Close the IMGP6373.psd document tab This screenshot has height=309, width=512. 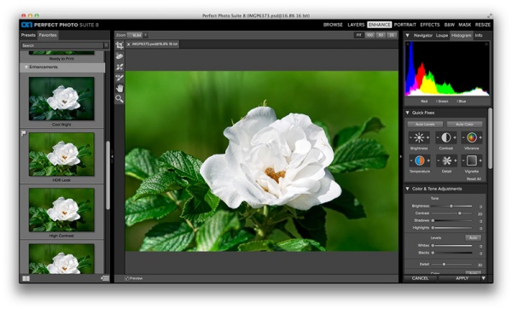click(128, 44)
